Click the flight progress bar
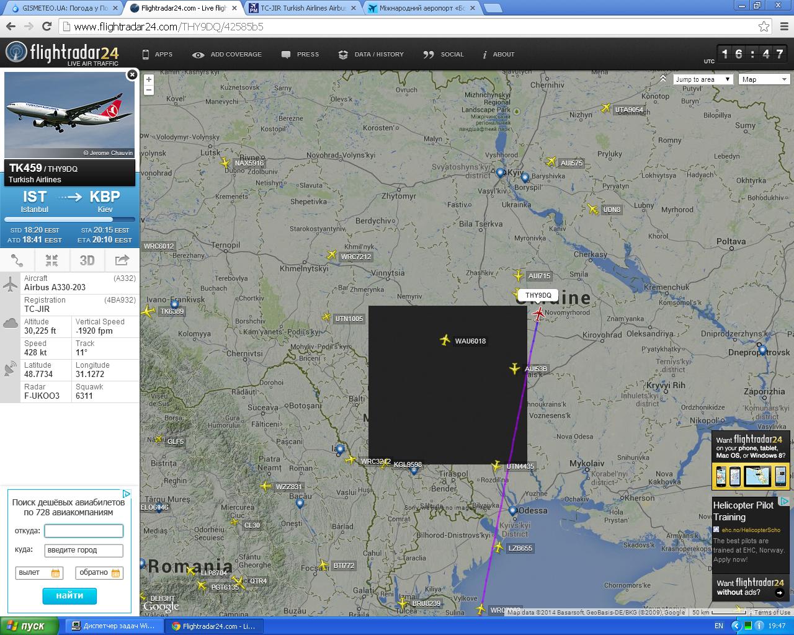794x635 pixels. pyautogui.click(x=69, y=220)
